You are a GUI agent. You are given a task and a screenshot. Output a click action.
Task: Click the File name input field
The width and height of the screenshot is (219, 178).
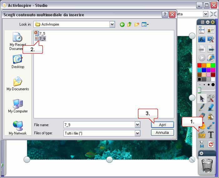click(x=99, y=125)
